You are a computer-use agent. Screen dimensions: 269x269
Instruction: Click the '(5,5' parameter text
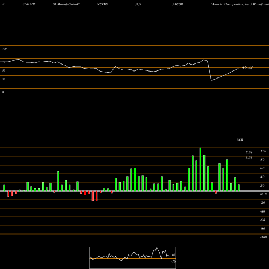point(138,4)
